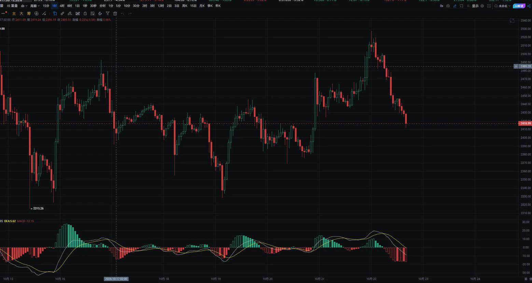
Task: Open chart settings hexagon icon
Action: point(482,6)
